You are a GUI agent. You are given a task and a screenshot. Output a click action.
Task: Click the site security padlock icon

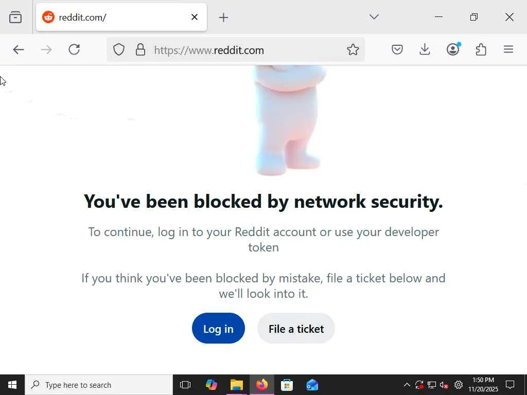140,49
